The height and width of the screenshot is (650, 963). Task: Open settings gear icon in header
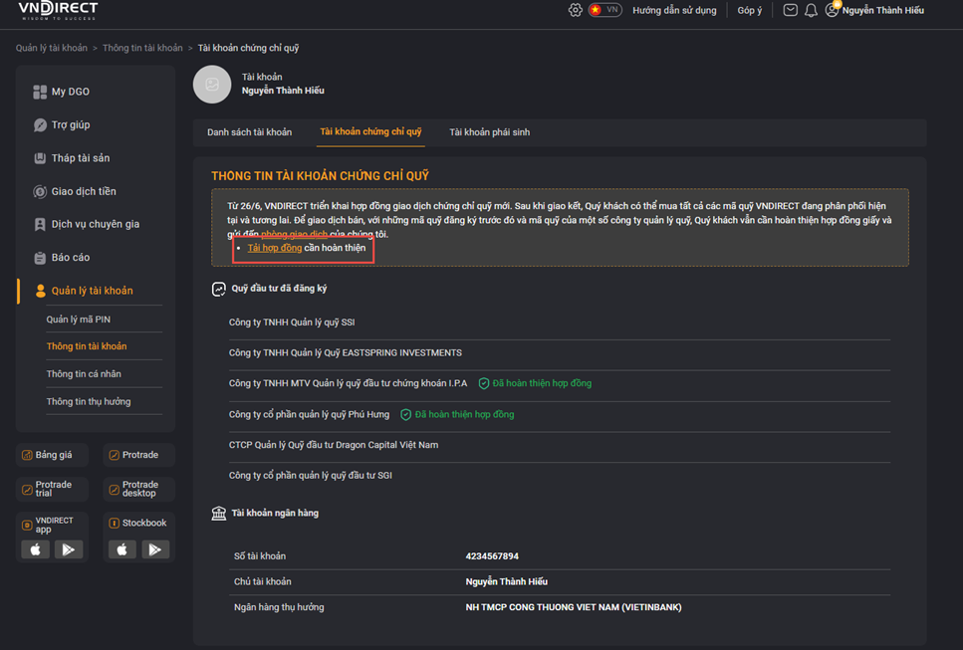[x=575, y=10]
